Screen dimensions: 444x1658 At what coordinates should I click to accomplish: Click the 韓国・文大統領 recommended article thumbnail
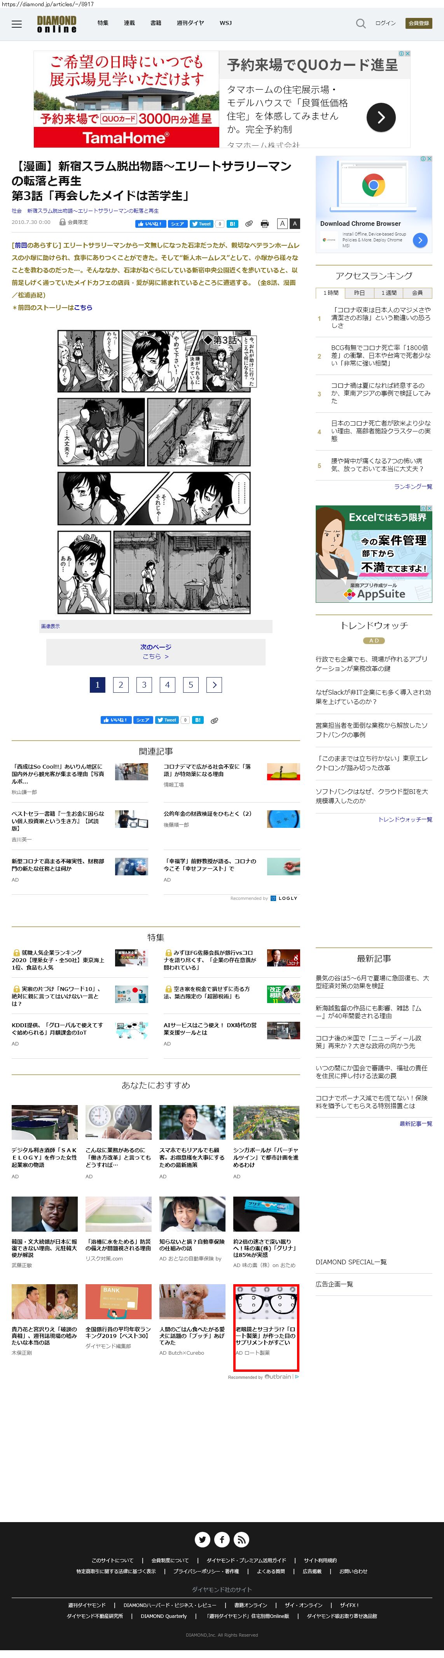44,1214
